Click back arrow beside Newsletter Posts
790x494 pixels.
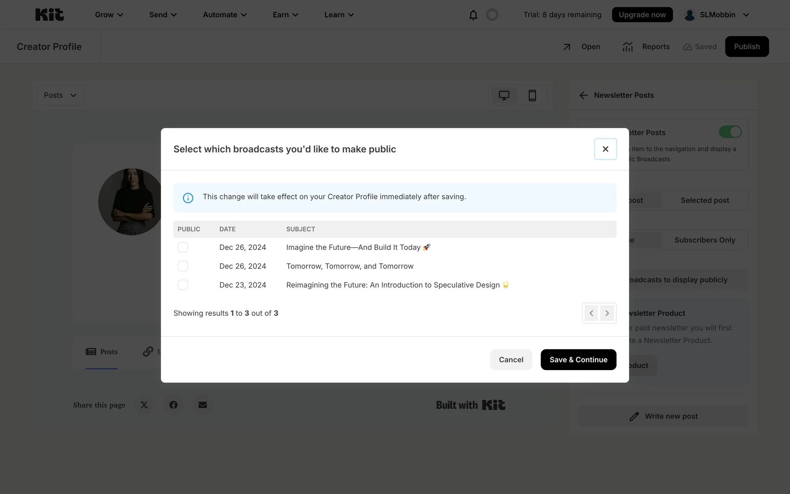click(x=583, y=96)
